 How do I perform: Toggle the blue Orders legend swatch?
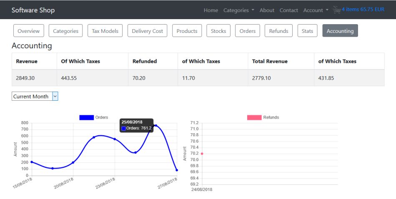(x=87, y=117)
